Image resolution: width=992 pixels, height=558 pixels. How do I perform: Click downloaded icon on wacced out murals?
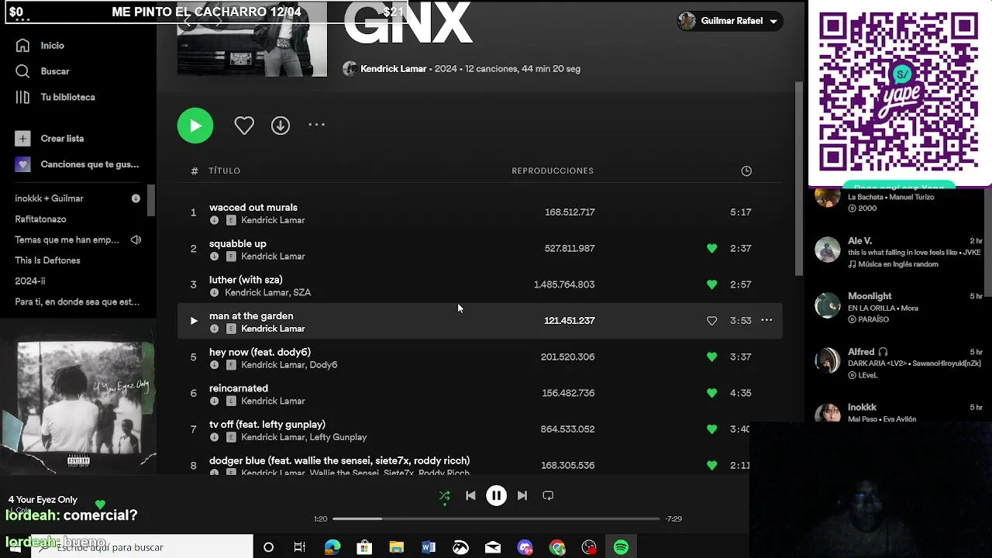(215, 221)
